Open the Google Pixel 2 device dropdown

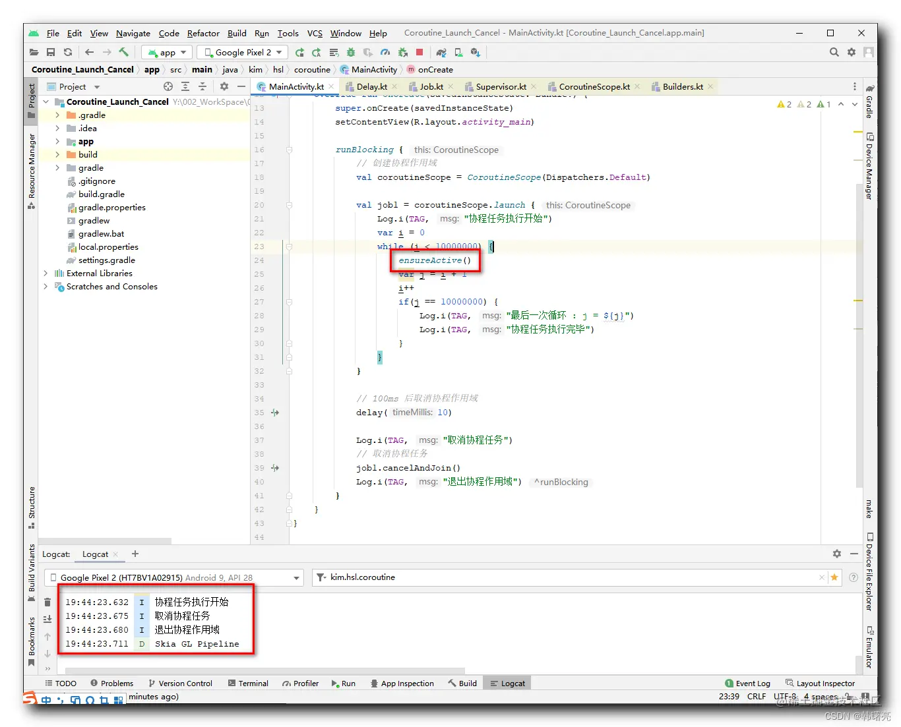[242, 52]
